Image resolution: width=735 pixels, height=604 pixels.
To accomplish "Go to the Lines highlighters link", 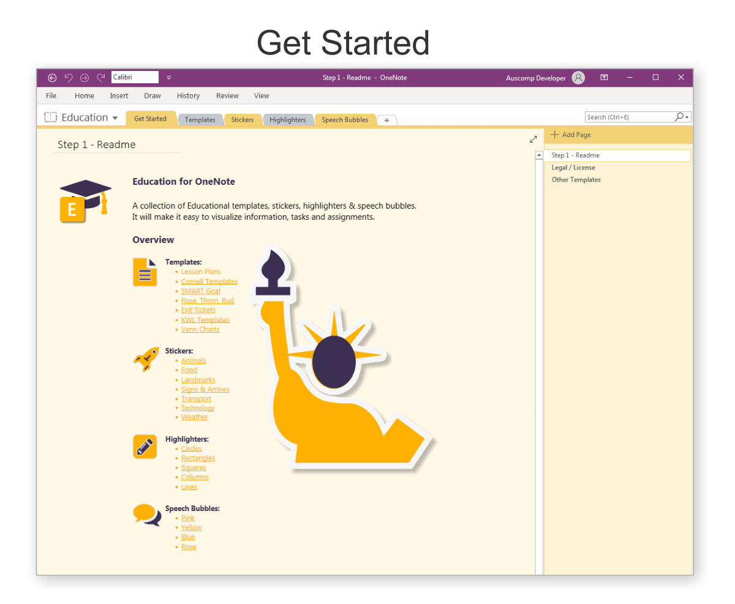I will point(189,487).
